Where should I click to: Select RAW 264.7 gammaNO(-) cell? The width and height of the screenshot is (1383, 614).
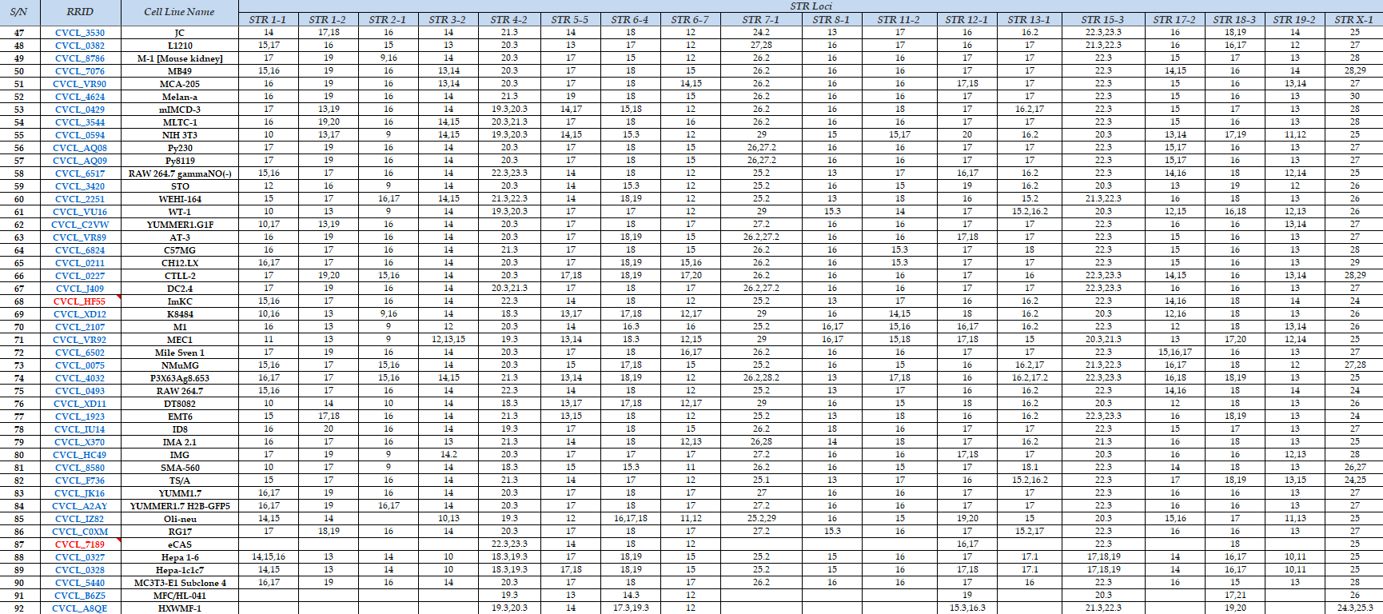click(180, 173)
